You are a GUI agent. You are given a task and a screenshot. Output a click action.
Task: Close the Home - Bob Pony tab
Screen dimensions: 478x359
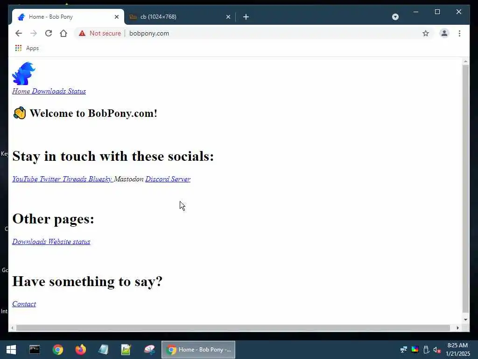[116, 17]
